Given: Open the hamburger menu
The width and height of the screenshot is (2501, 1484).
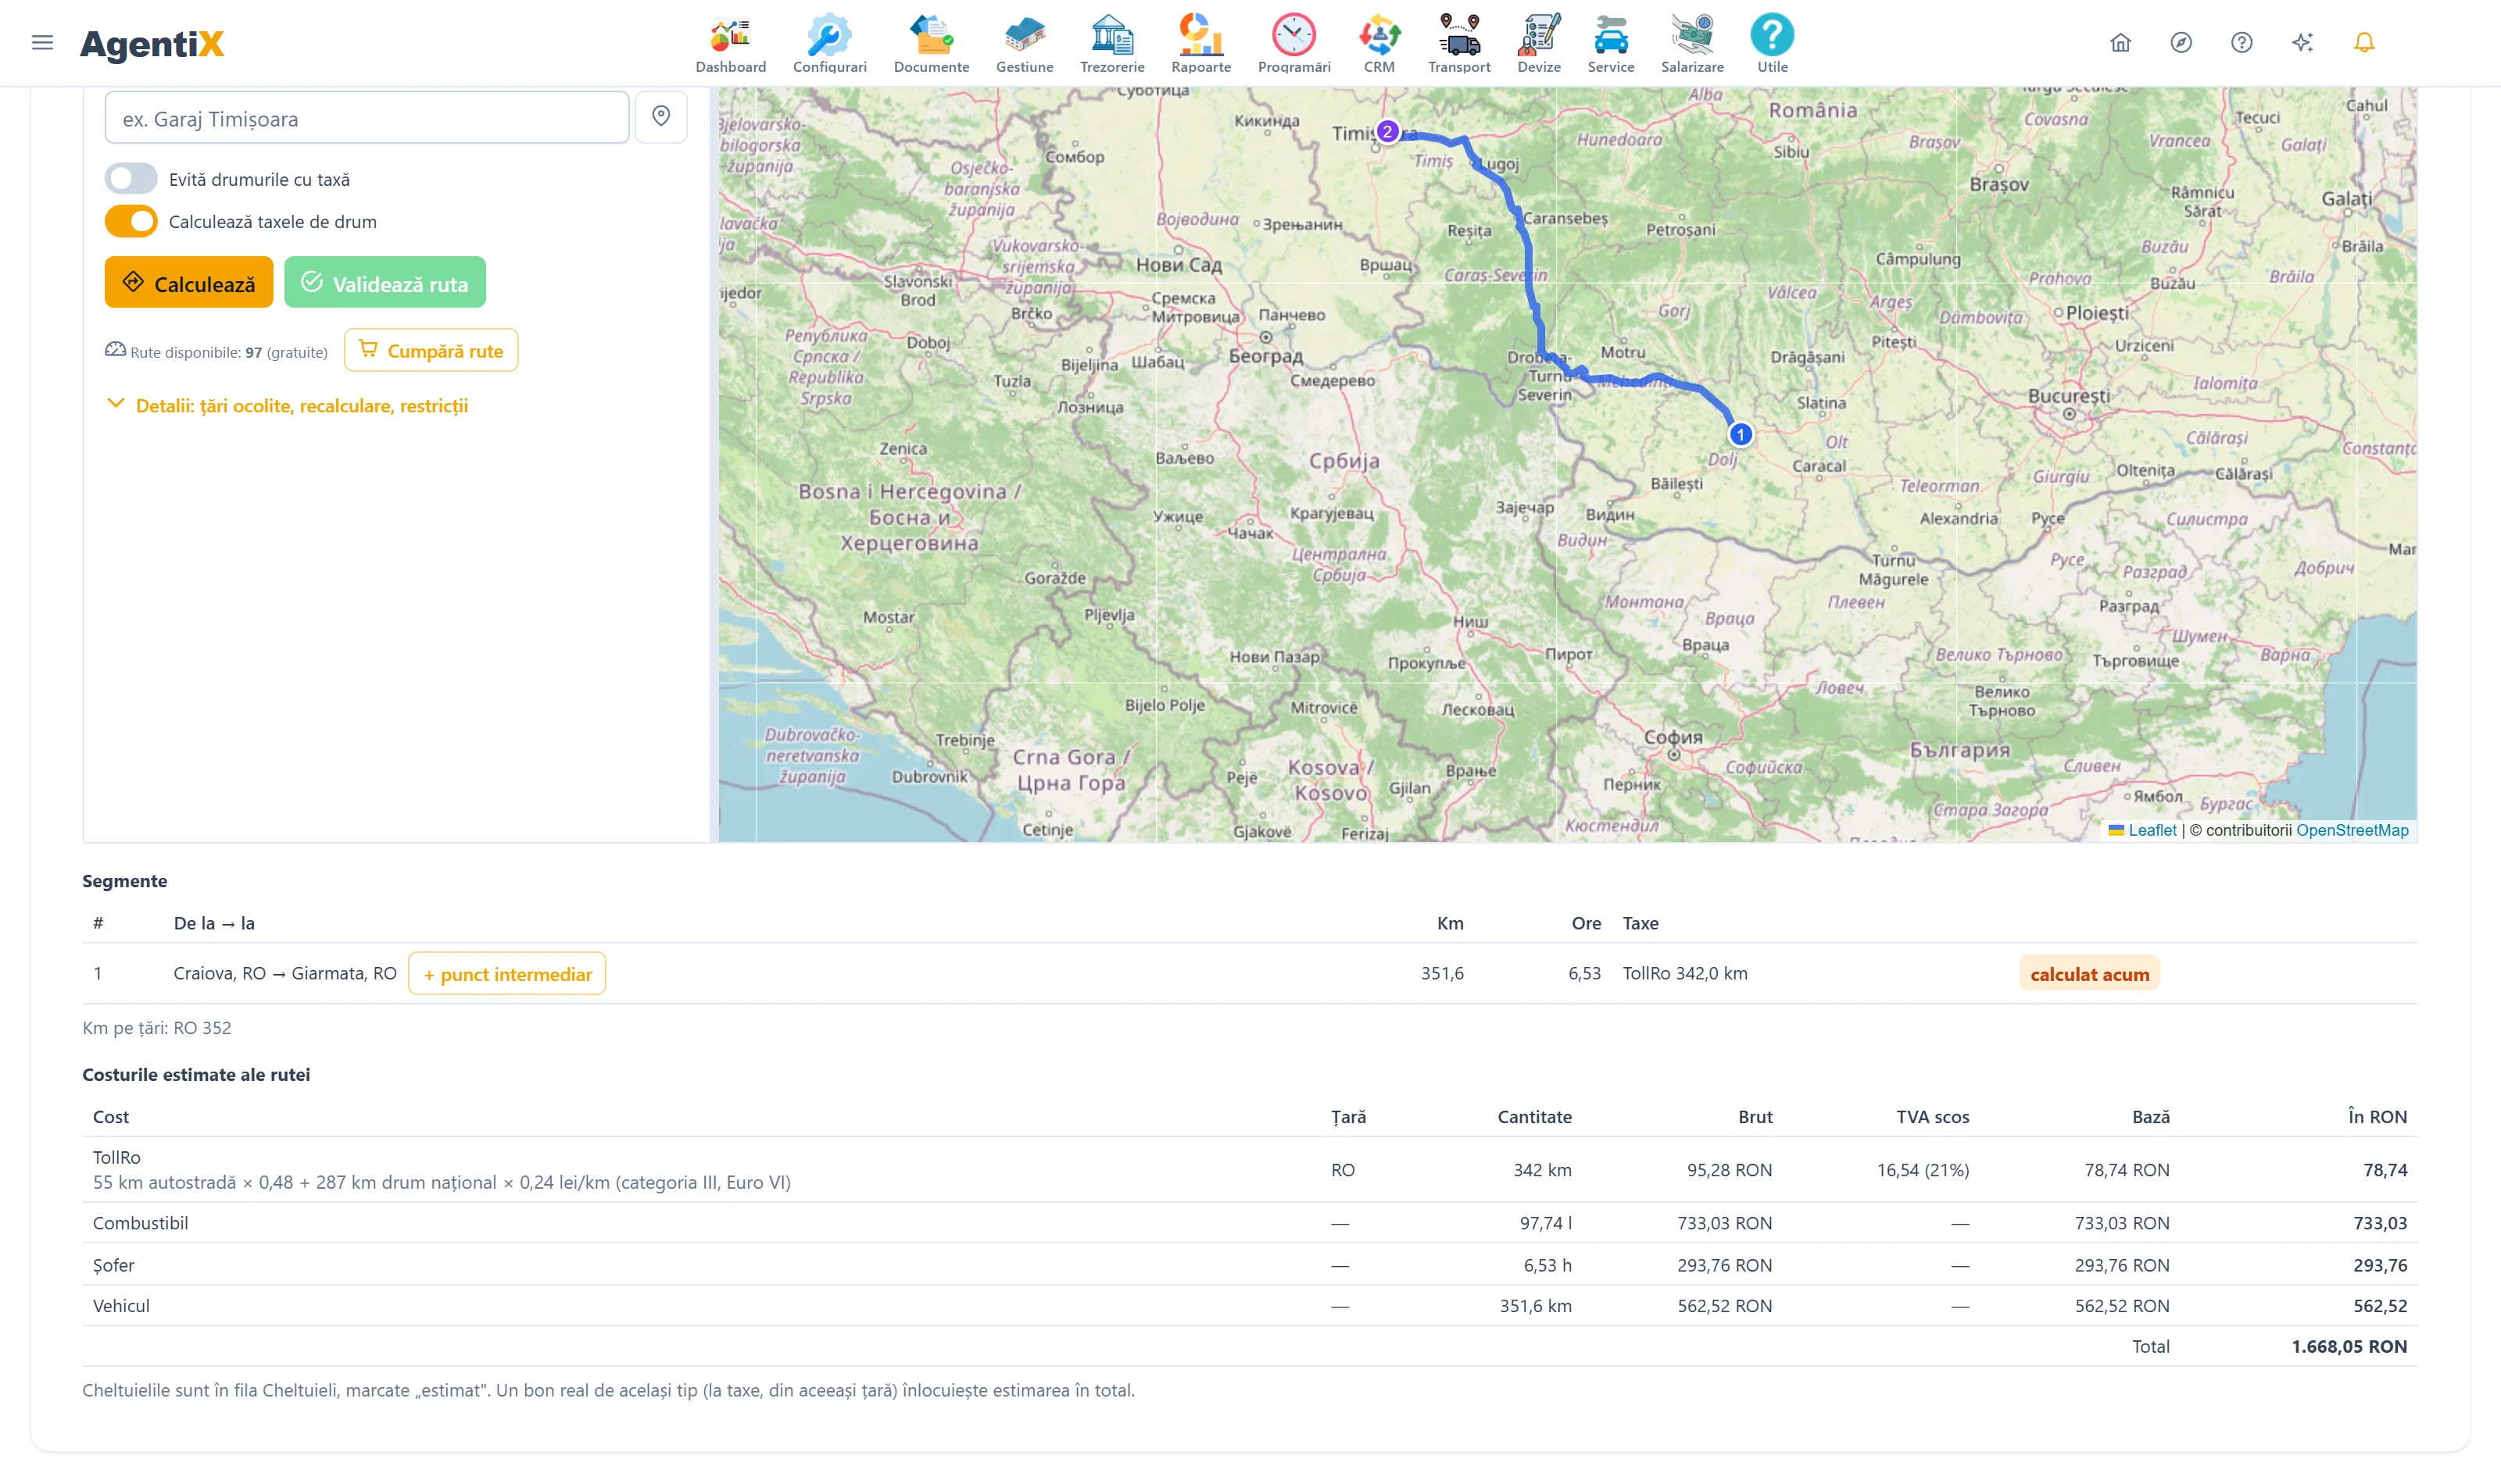Looking at the screenshot, I should pyautogui.click(x=42, y=42).
